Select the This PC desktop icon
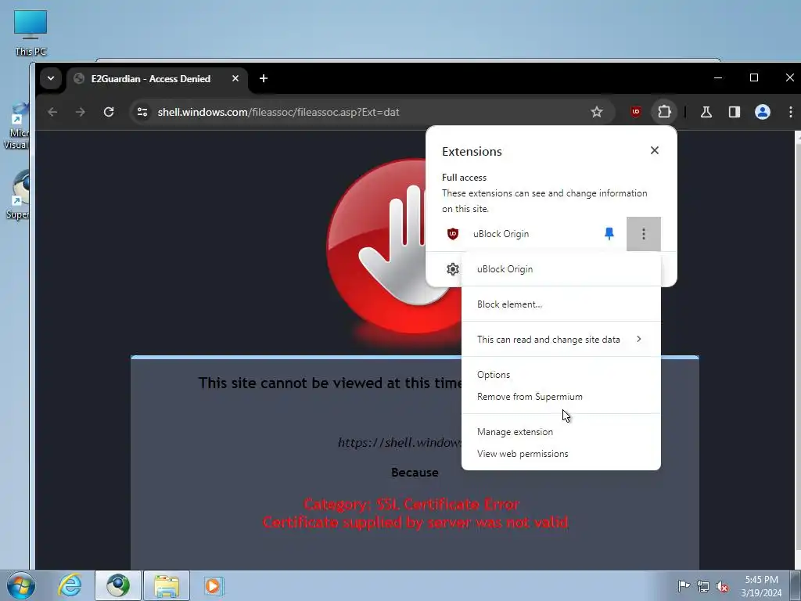This screenshot has height=601, width=801. coord(31,33)
